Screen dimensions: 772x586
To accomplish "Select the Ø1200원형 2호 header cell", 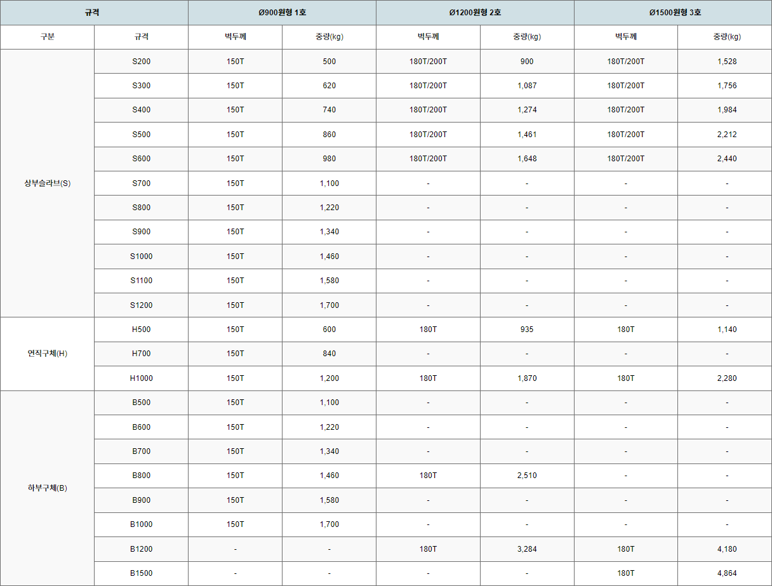I will pos(475,13).
